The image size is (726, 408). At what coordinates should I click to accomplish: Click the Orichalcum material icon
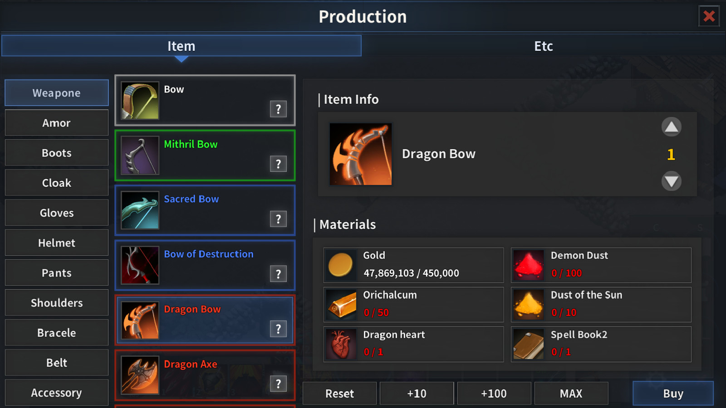(x=341, y=305)
